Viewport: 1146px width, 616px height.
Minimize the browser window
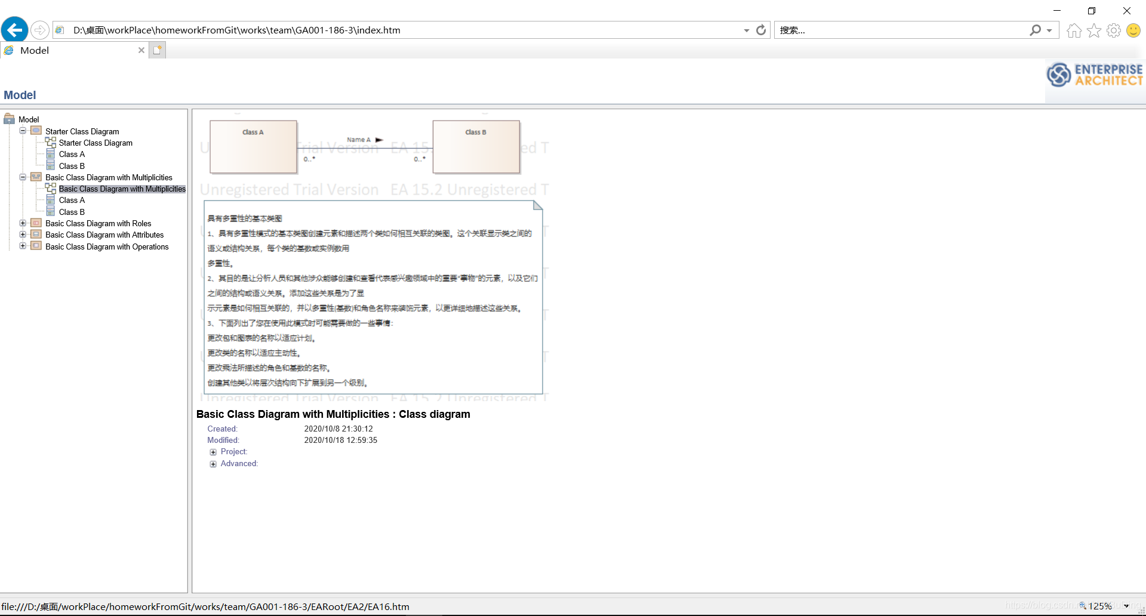(x=1057, y=11)
